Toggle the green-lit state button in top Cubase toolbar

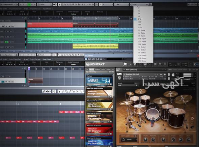(x=29, y=4)
